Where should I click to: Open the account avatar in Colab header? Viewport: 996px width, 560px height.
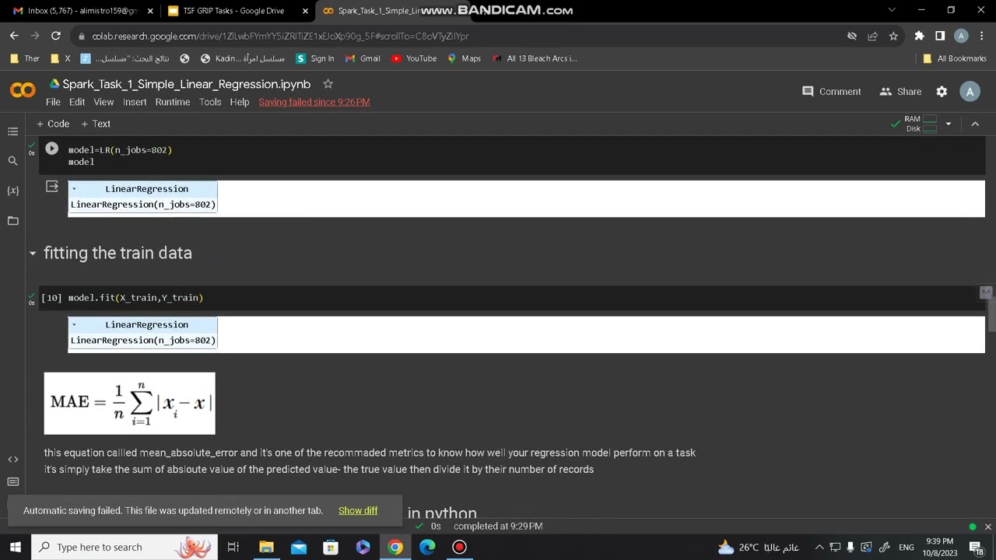click(x=970, y=92)
